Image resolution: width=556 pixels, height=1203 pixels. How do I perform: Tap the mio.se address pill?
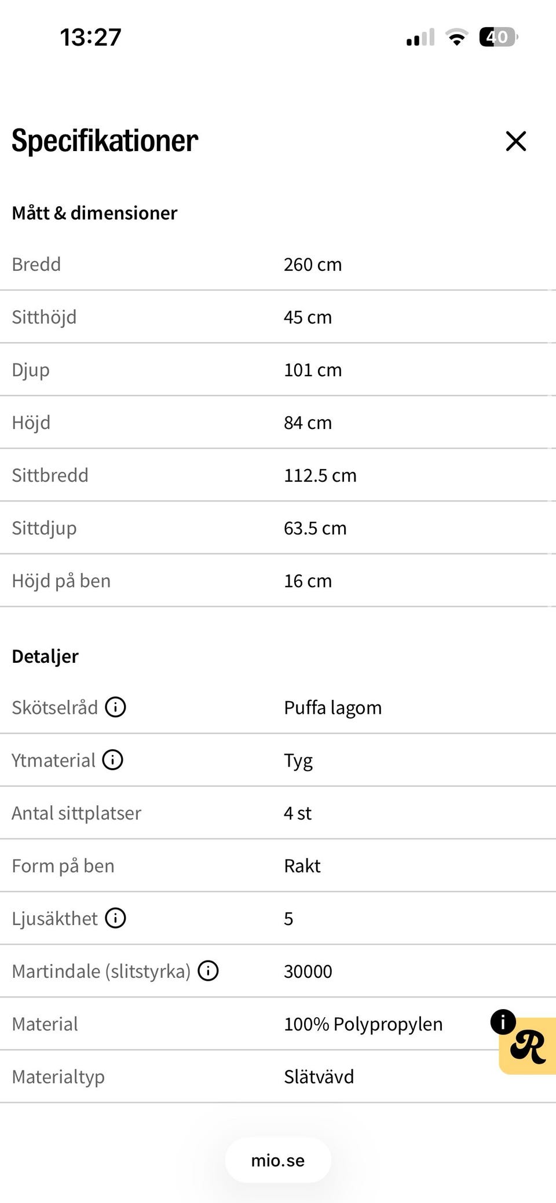(x=278, y=1160)
